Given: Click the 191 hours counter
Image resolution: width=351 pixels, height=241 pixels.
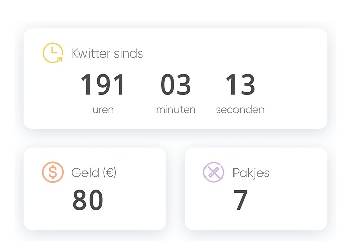Looking at the screenshot, I should tap(103, 85).
